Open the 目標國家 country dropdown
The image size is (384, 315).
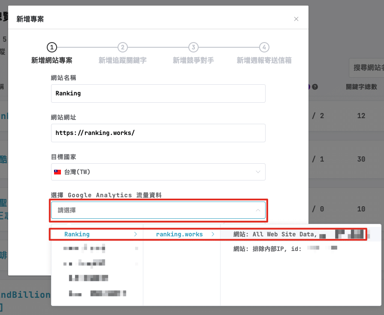[159, 171]
